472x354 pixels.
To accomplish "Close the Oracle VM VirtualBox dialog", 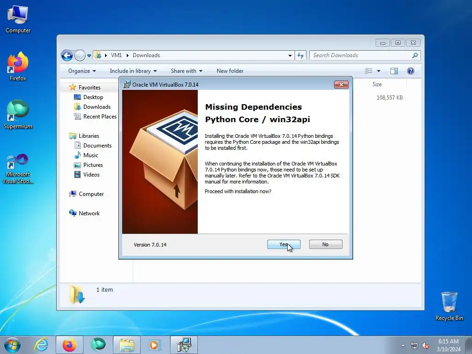I will [x=341, y=85].
